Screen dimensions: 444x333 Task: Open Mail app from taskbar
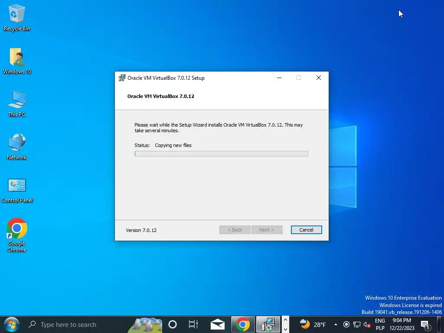pos(218,324)
